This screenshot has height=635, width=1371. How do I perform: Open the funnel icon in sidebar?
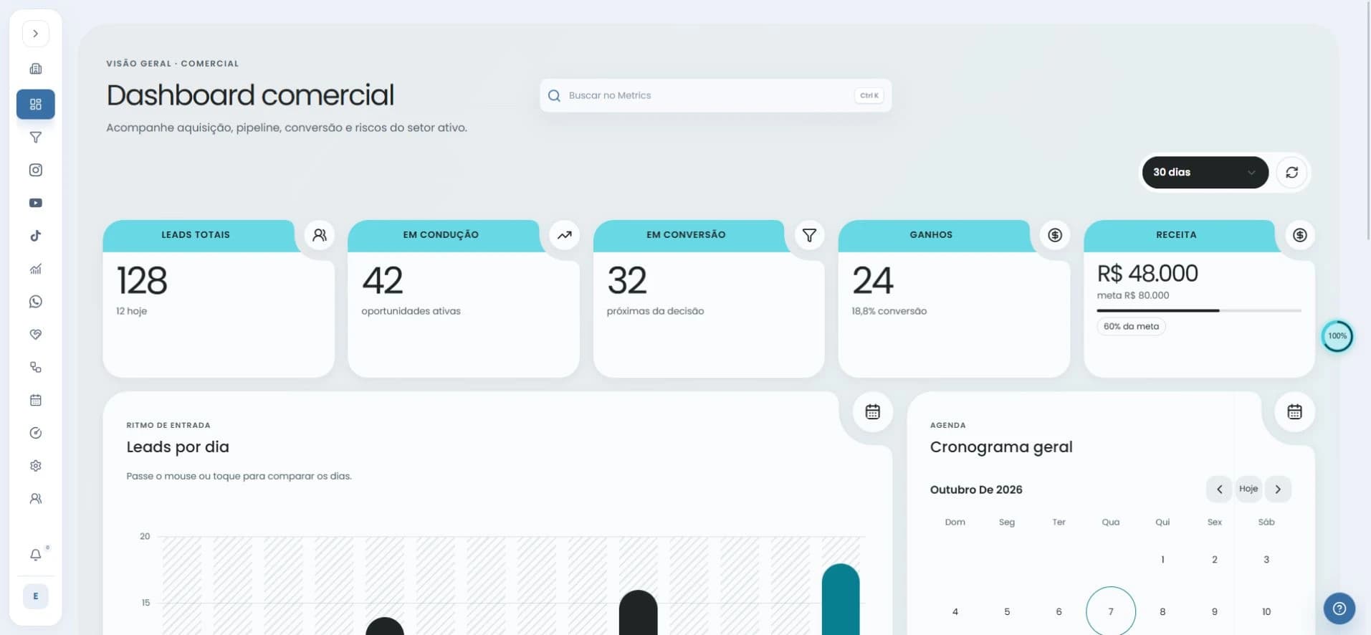click(x=36, y=137)
